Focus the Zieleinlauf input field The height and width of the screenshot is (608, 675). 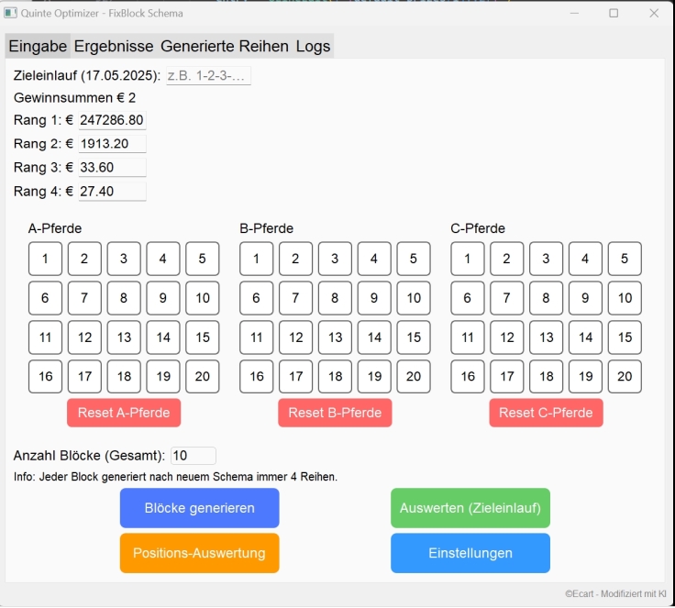tap(208, 76)
